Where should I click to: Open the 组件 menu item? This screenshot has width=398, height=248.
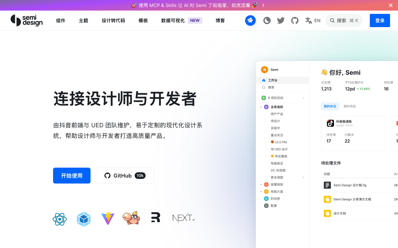coord(61,21)
